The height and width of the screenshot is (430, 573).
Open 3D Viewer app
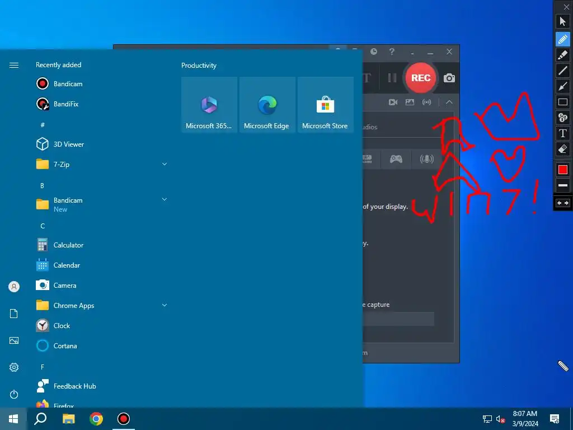102,144
